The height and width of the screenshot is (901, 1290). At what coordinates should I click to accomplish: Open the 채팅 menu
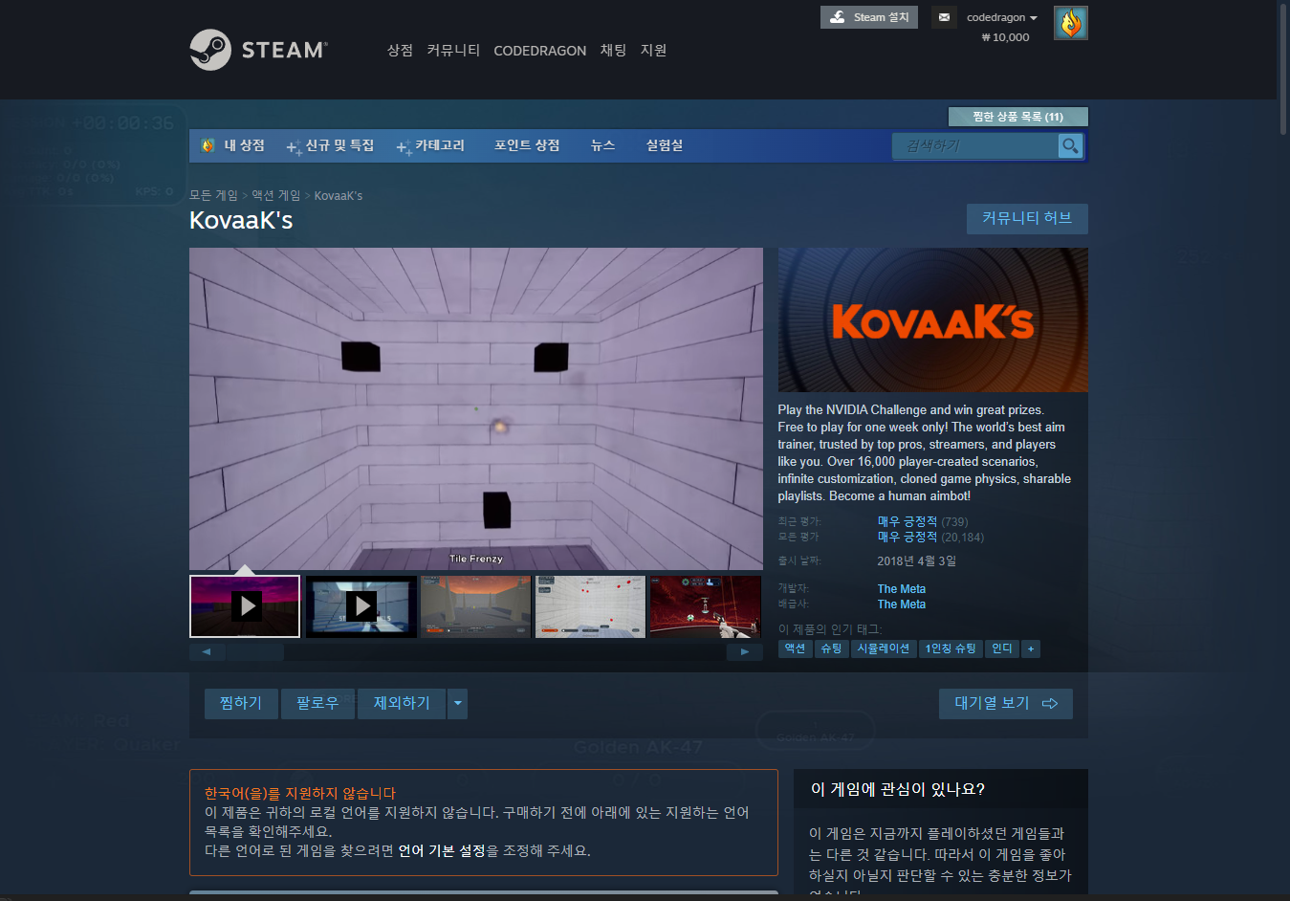613,50
